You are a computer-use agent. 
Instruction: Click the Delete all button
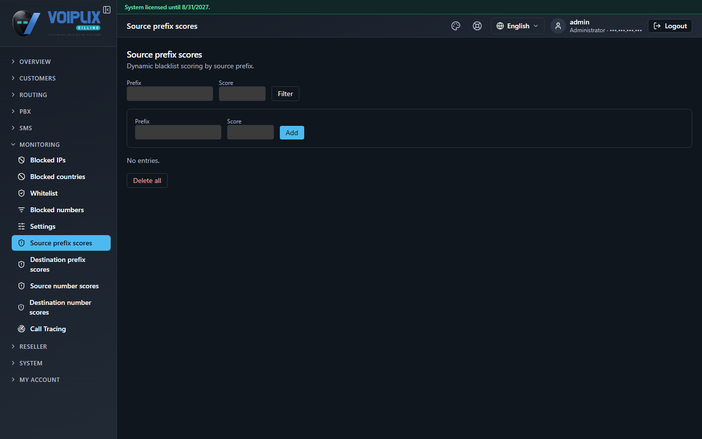(147, 180)
